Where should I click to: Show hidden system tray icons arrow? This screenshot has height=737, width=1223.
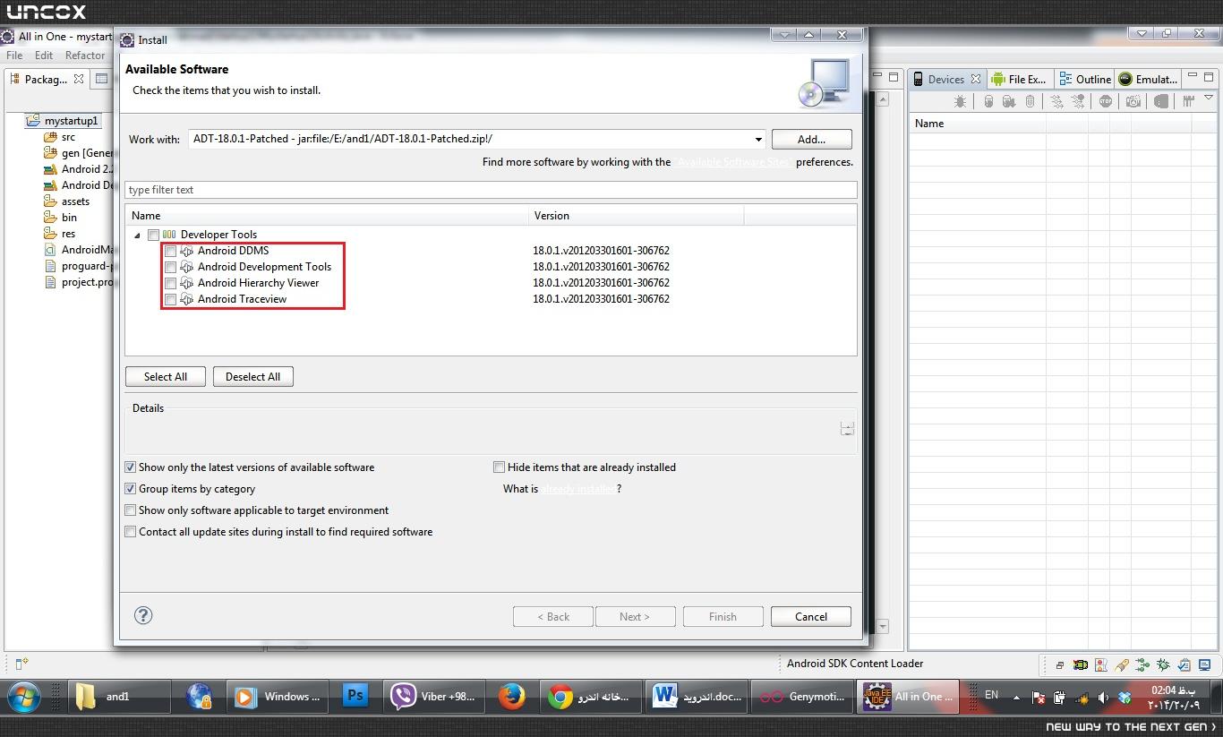1016,698
